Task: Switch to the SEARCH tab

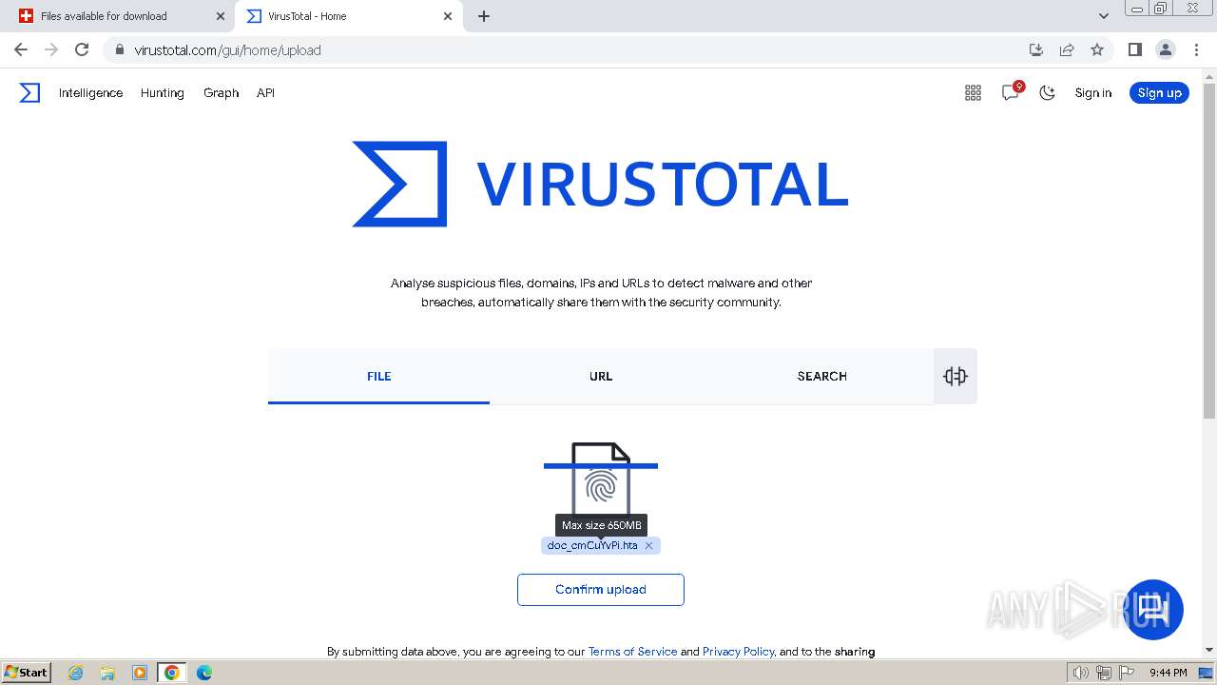Action: click(822, 376)
